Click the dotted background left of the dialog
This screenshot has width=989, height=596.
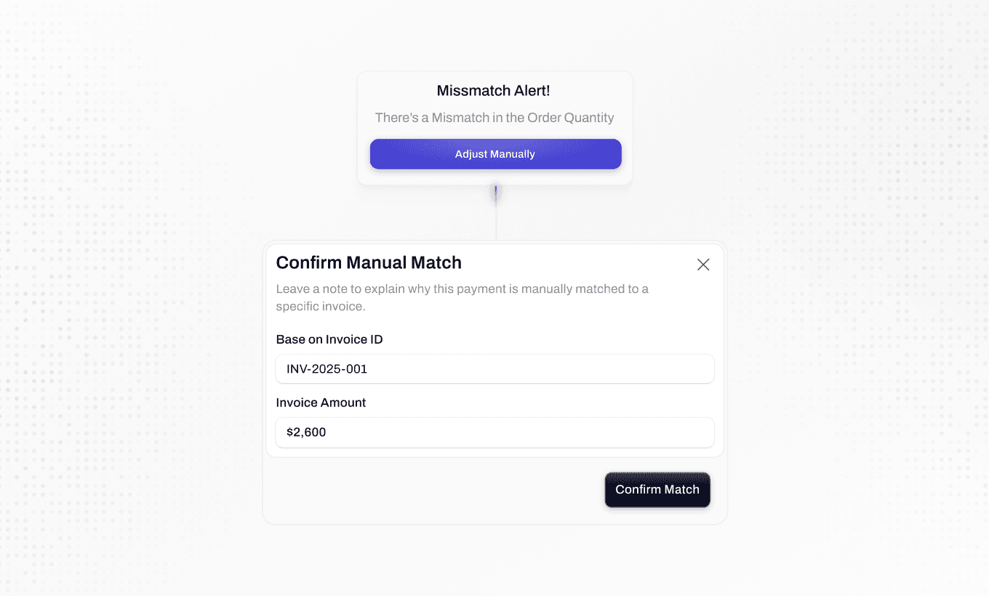131,378
